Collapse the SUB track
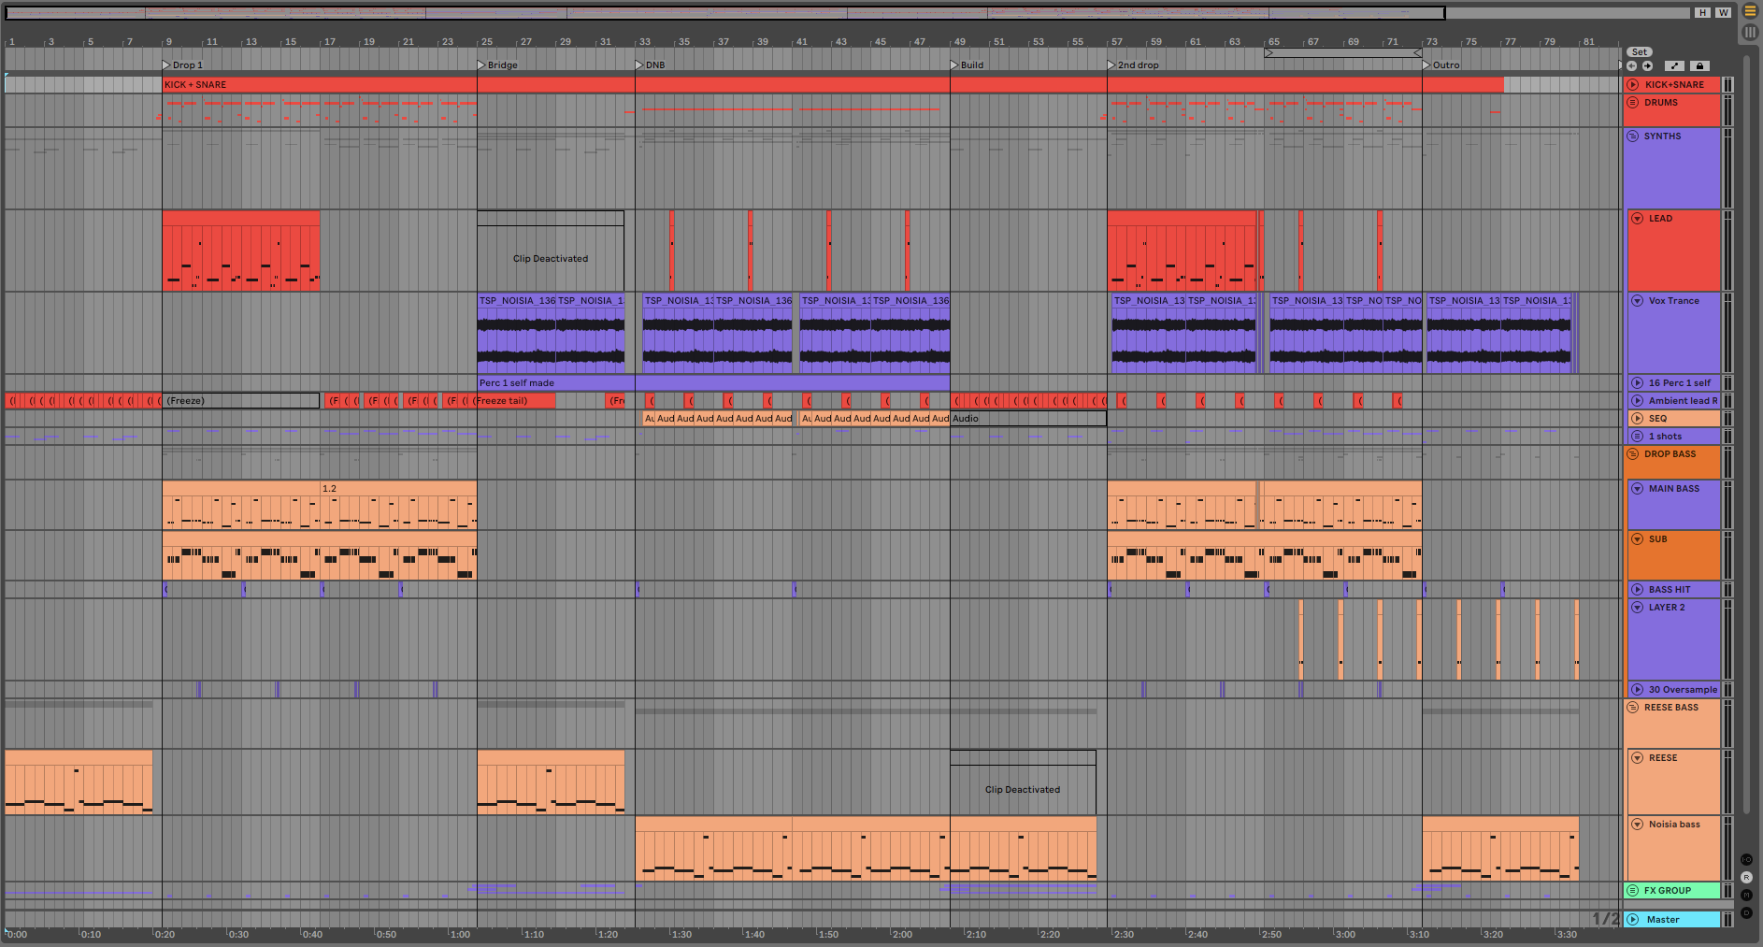Image resolution: width=1763 pixels, height=947 pixels. click(1637, 538)
